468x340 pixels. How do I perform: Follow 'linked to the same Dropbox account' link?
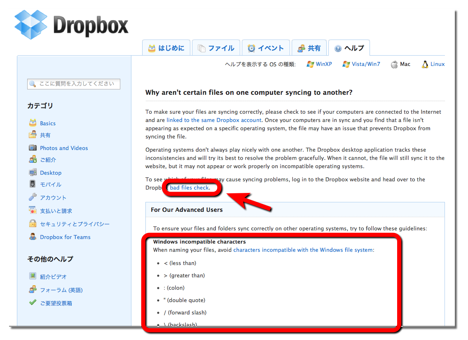pyautogui.click(x=214, y=120)
